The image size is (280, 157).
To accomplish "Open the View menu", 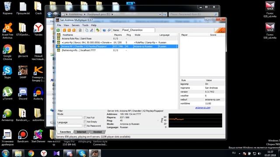I will 66,25.
